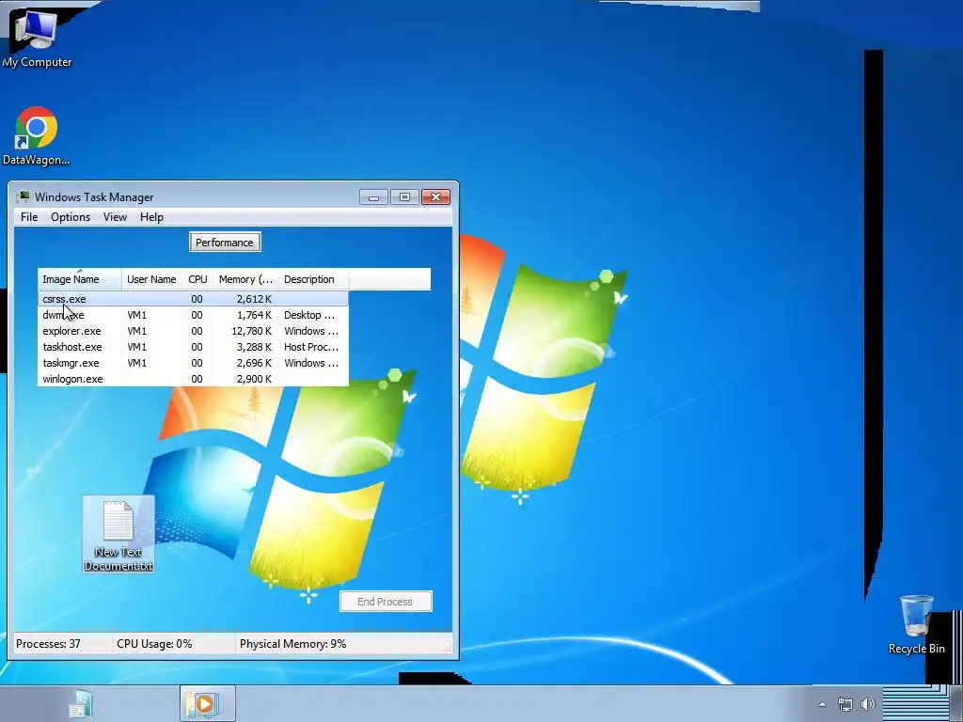Select the taskmgr.exe process row
Viewport: 963px width, 722px height.
tap(193, 363)
